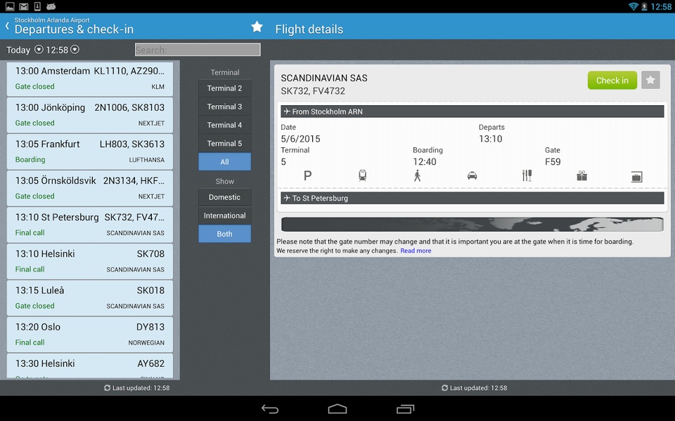Filter departures to Terminal 2
Image resolution: width=675 pixels, height=421 pixels.
point(225,88)
